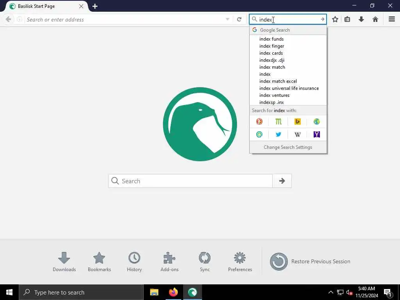Open History from start page
The image size is (400, 300).
coord(134,261)
